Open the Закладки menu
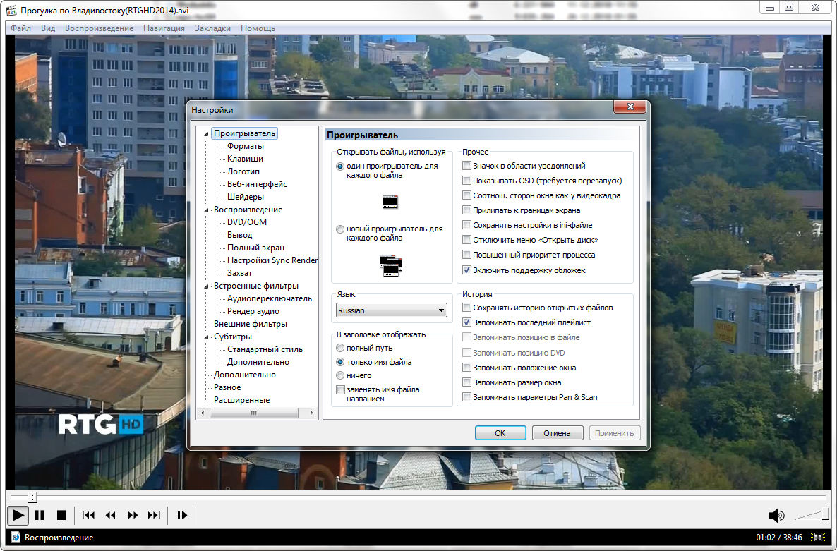This screenshot has width=837, height=551. [x=212, y=28]
